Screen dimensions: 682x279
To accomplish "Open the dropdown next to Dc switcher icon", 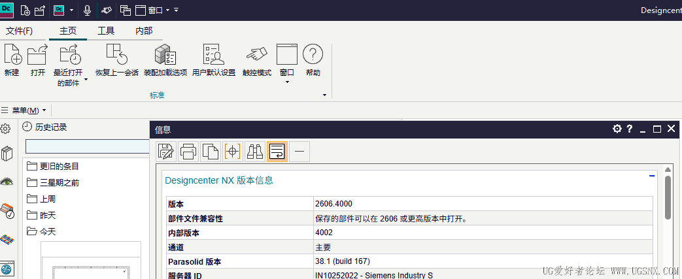I will pyautogui.click(x=71, y=10).
